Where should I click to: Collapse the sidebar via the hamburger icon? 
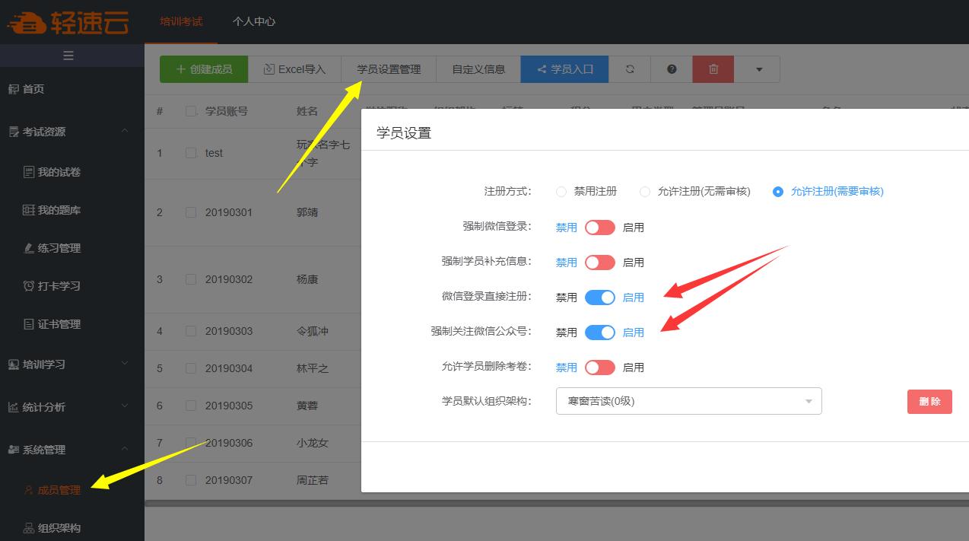[x=68, y=55]
